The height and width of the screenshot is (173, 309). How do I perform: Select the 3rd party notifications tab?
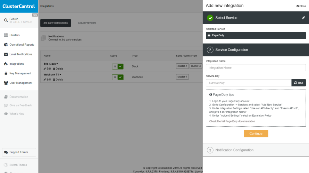(x=56, y=23)
